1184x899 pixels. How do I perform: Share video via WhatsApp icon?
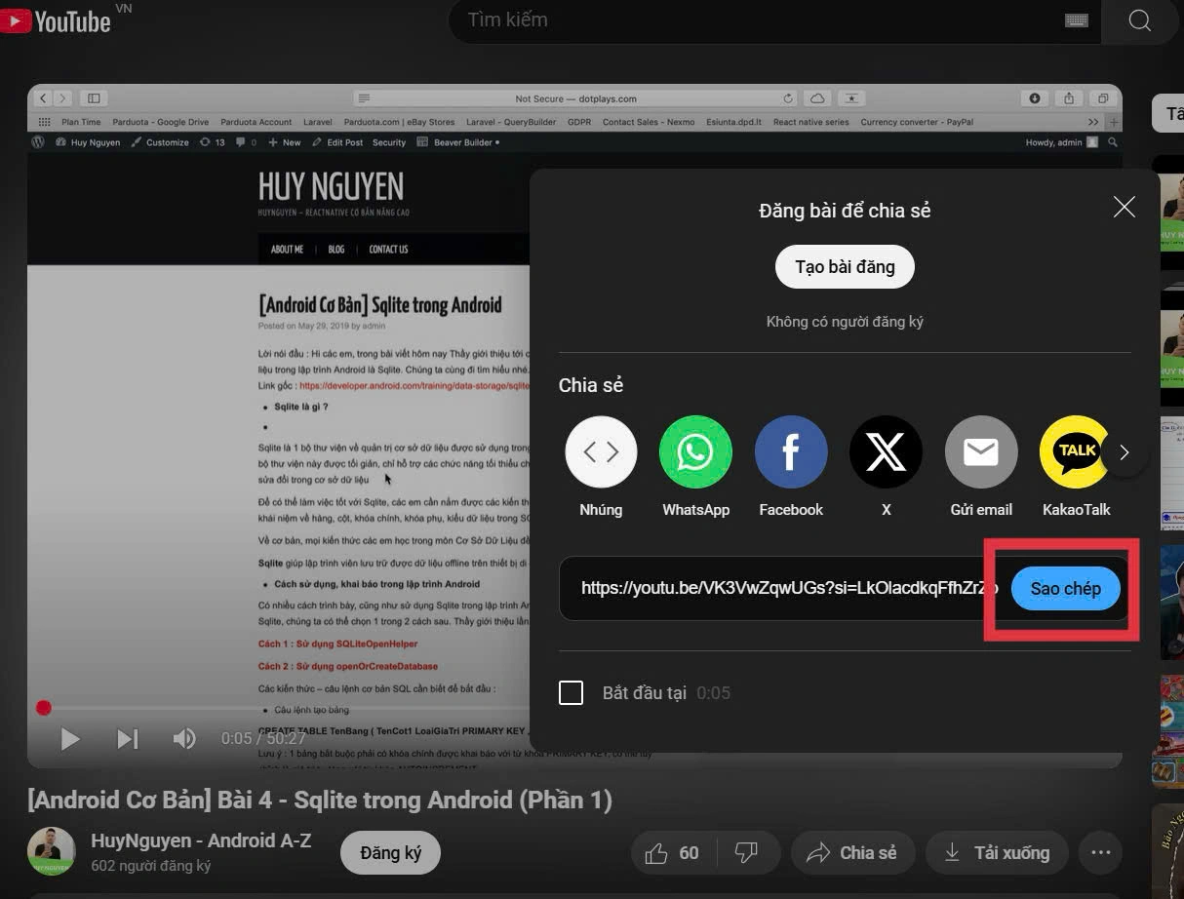(x=695, y=451)
